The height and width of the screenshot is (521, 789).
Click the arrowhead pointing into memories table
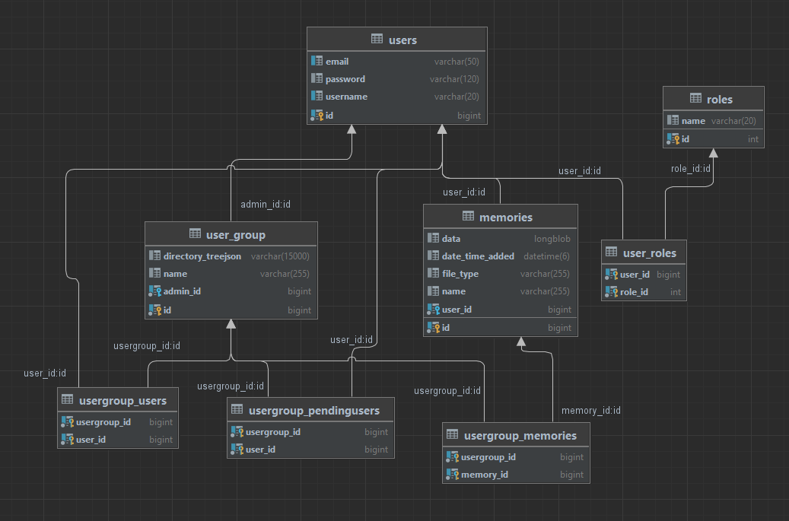520,342
